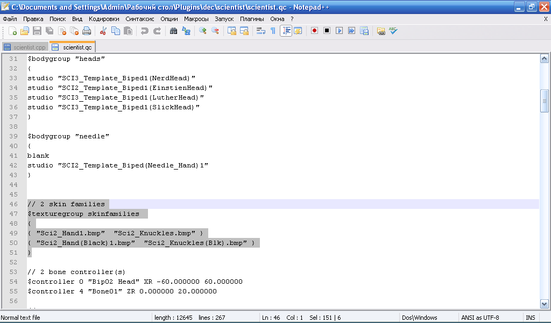
Task: Click the vertical scrollbar thumb
Action: (x=544, y=101)
